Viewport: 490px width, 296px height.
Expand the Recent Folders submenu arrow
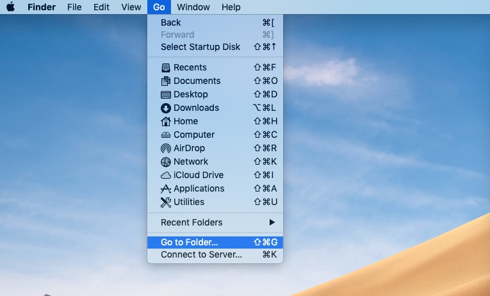point(272,222)
